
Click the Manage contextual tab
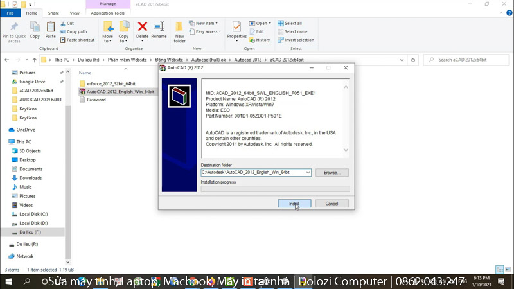pyautogui.click(x=108, y=4)
